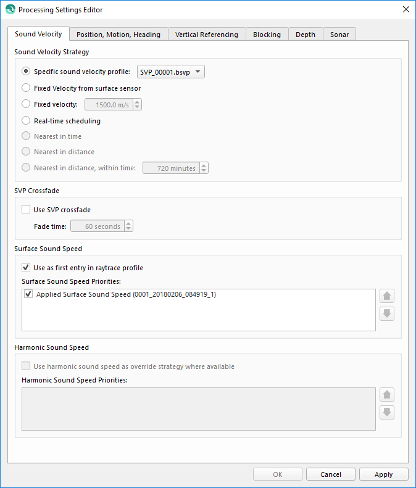Click the empty Harmonic Sound Speed Priorities list

[x=199, y=409]
